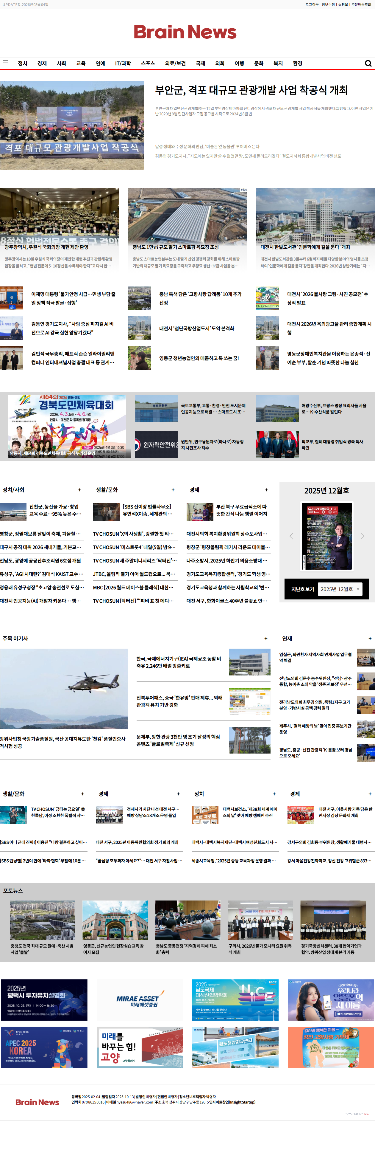Expand 생활/문화 section next to 정치/사회
The width and height of the screenshot is (375, 1150).
173,490
